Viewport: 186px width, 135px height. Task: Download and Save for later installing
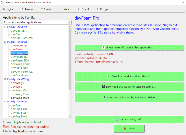coord(129,87)
